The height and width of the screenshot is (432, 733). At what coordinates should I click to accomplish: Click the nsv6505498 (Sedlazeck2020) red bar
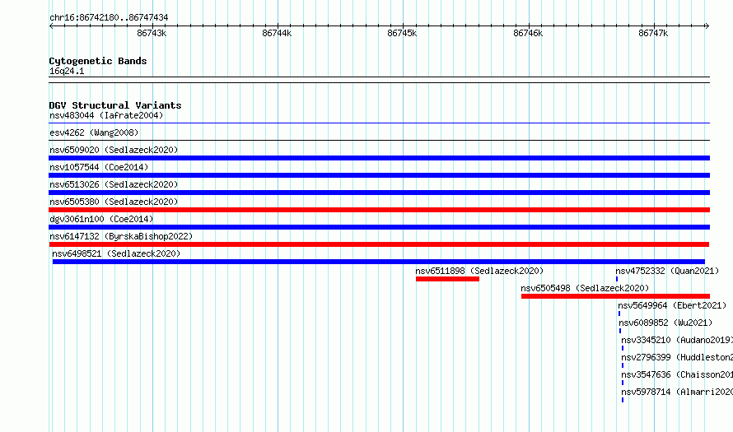pos(615,296)
